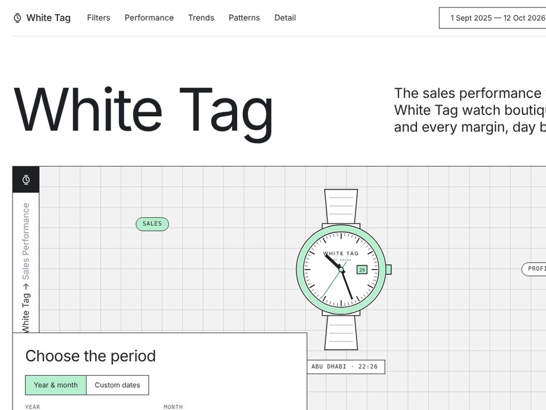Jump to the Patterns section
Screen dimensions: 546x410
click(x=244, y=18)
